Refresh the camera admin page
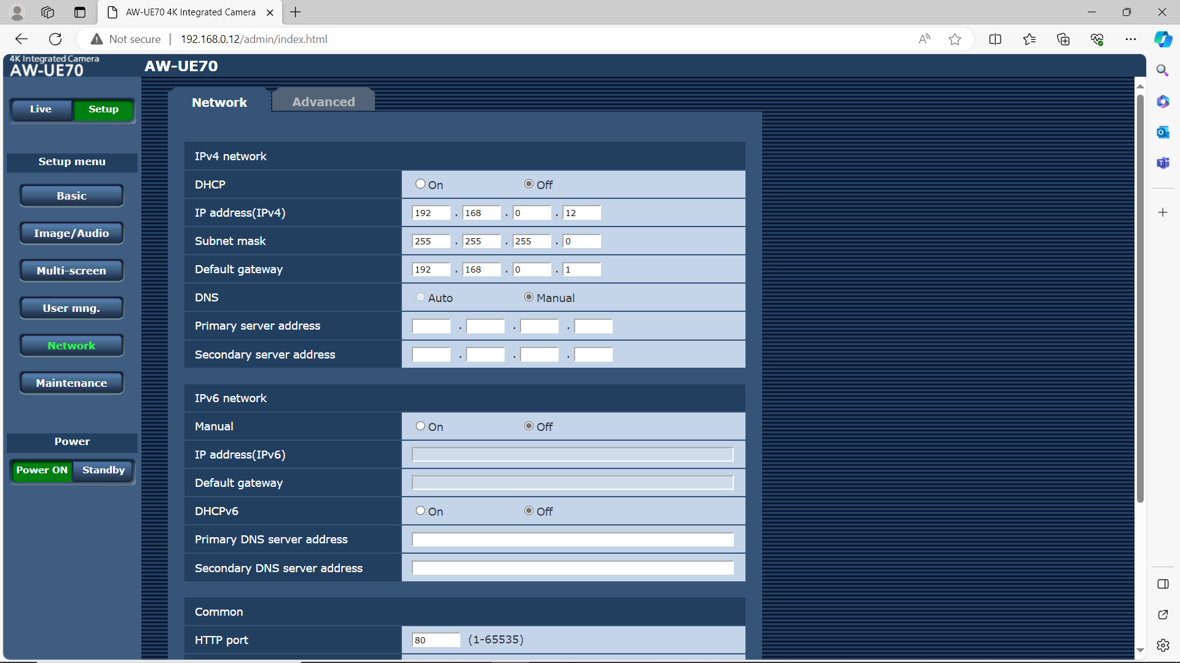The width and height of the screenshot is (1180, 663). click(55, 39)
